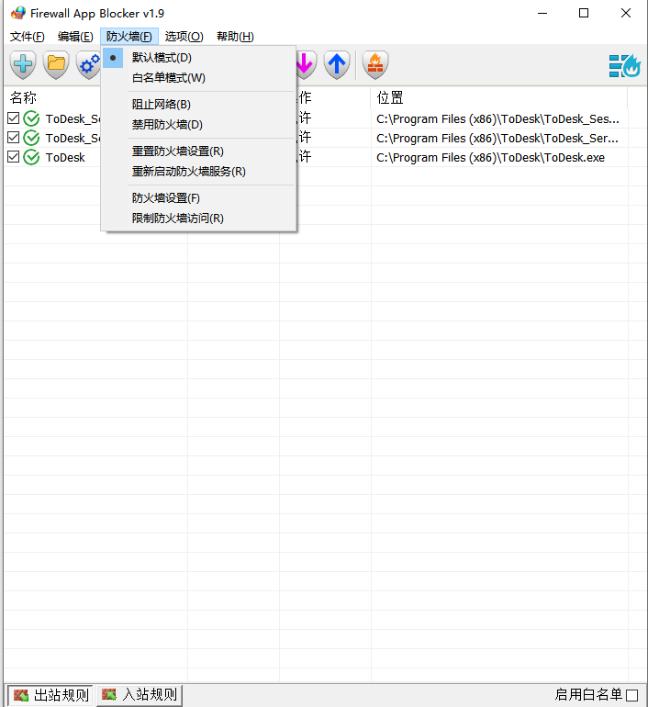Enable the 启用白名单 checkbox
648x707 pixels.
tap(632, 695)
